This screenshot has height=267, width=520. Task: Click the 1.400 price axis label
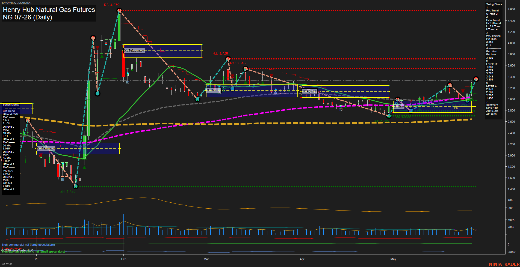point(511,189)
